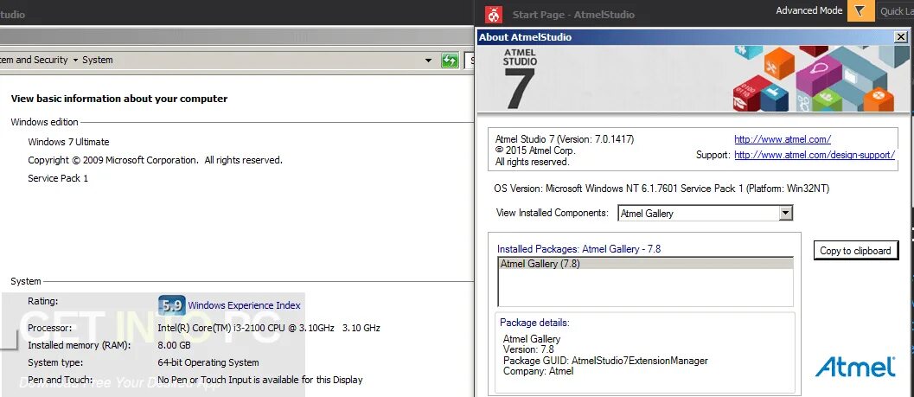Click the orange filter funnel icon
This screenshot has height=397, width=914.
[860, 11]
